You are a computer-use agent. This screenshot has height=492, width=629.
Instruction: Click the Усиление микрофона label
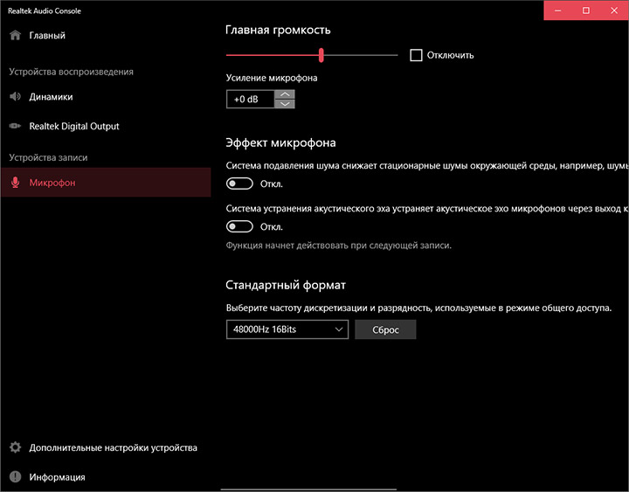[272, 78]
